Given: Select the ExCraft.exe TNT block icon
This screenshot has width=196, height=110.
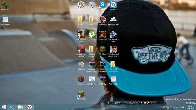Looking at the screenshot, I should [x=81, y=79].
